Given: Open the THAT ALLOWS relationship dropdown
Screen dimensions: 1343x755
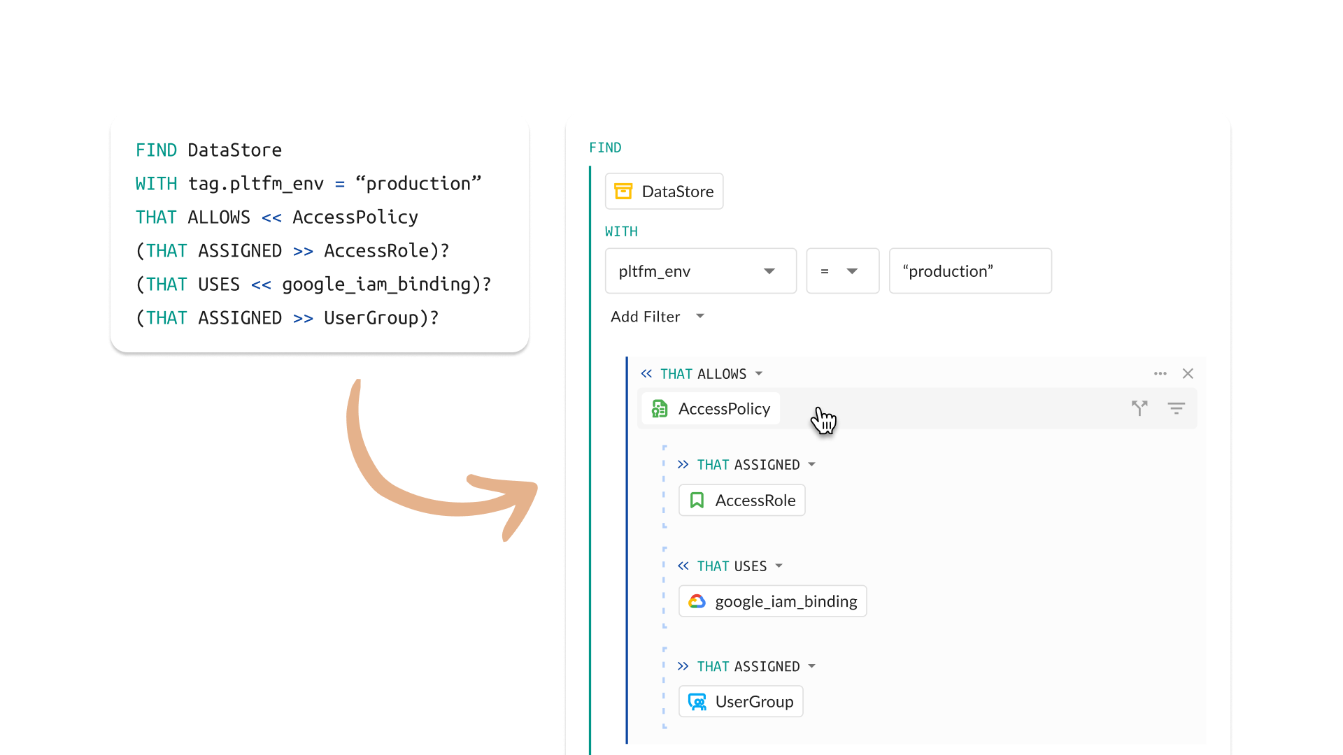Looking at the screenshot, I should (759, 374).
